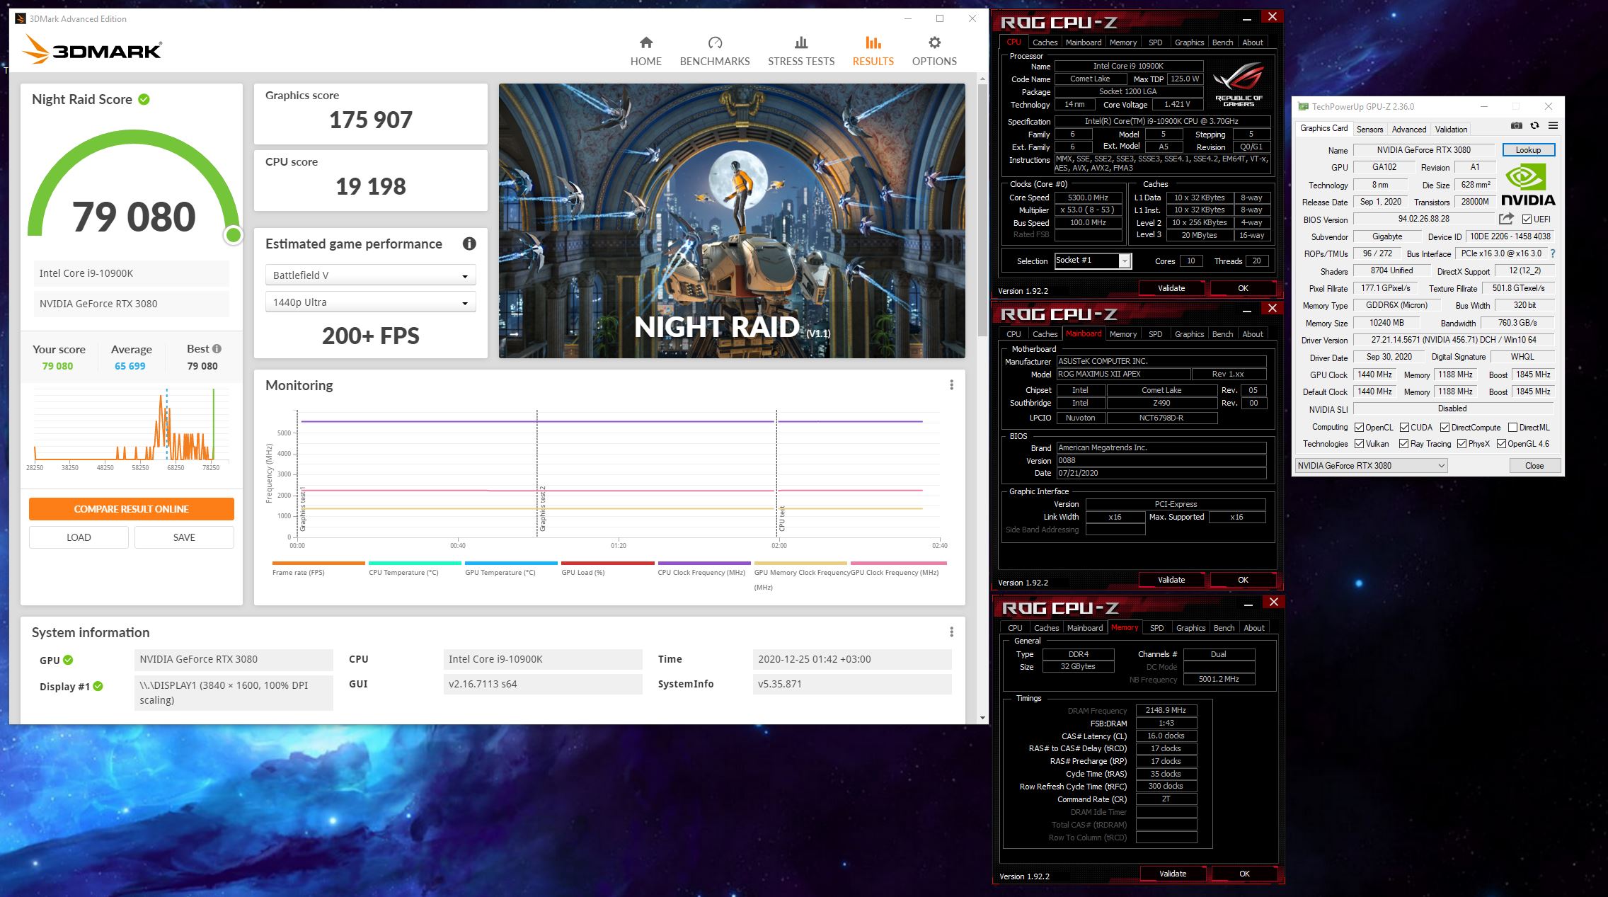Viewport: 1608px width, 897px height.
Task: Select the Graphics tab in the Memory CPU-Z window
Action: (1190, 628)
